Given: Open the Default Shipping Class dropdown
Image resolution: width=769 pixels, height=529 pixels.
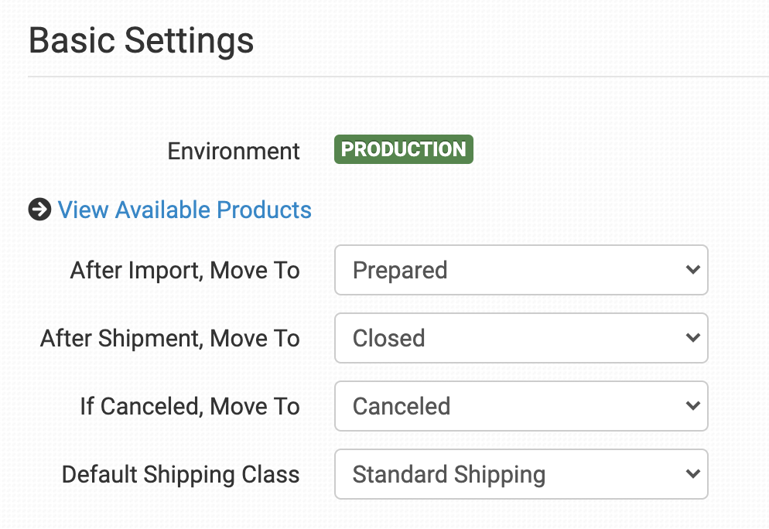Looking at the screenshot, I should pos(521,474).
